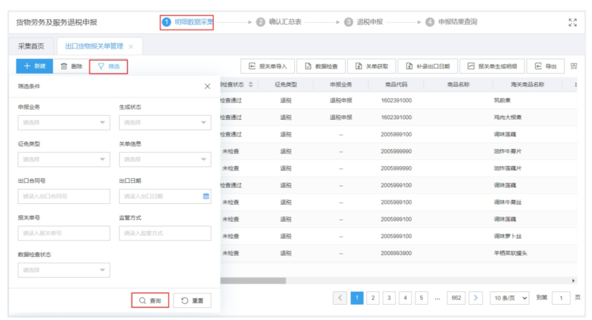Expand the 数据检查状态 dropdown
The height and width of the screenshot is (320, 592).
64,270
